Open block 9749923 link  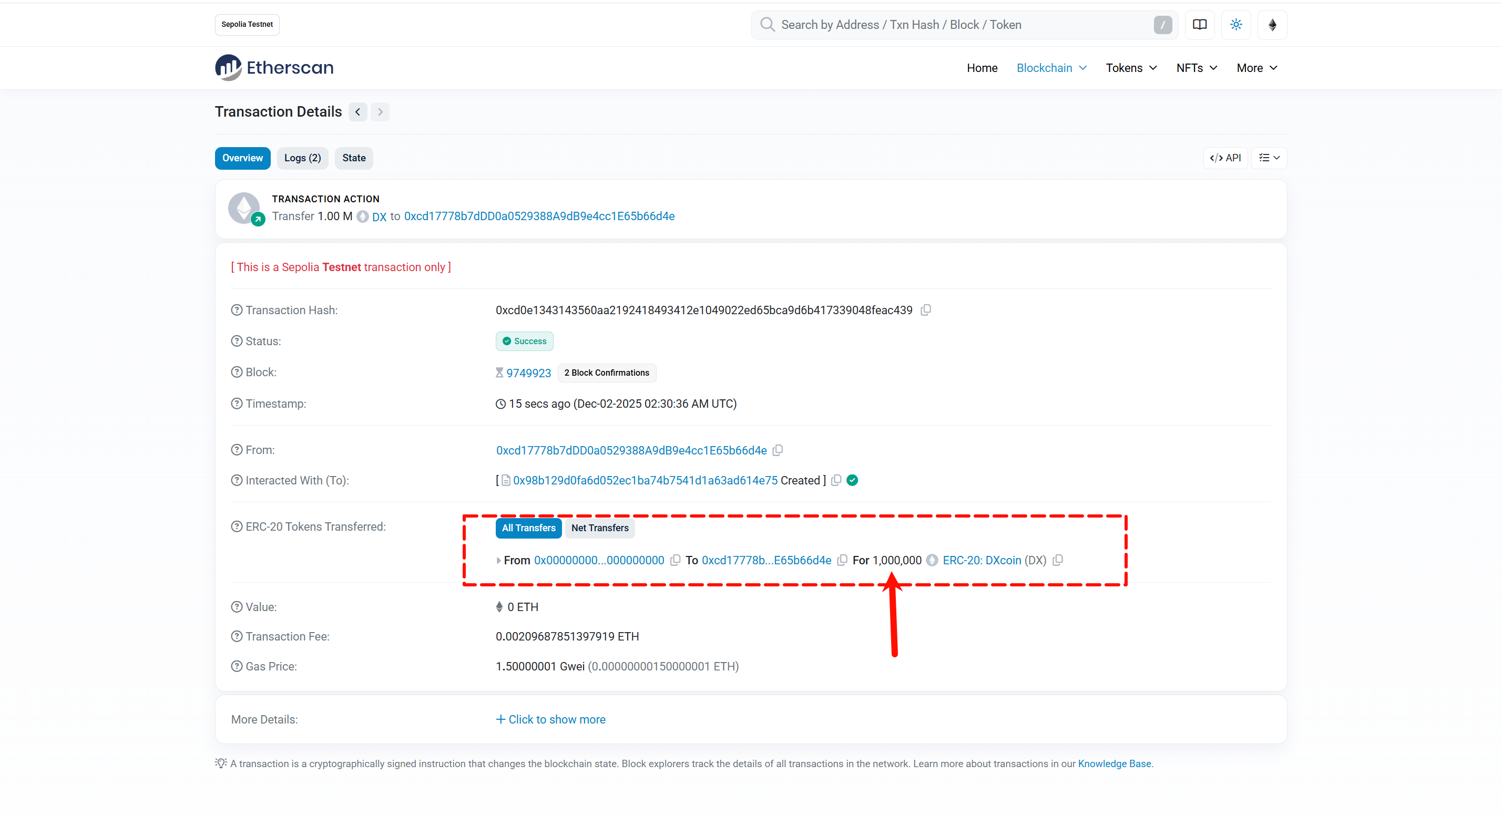point(528,373)
